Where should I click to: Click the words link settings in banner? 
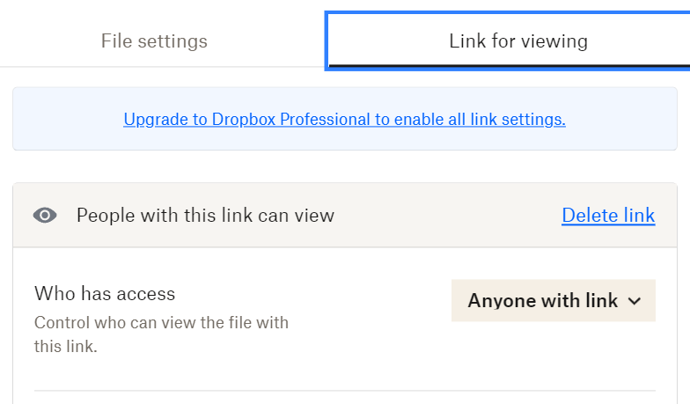point(517,120)
